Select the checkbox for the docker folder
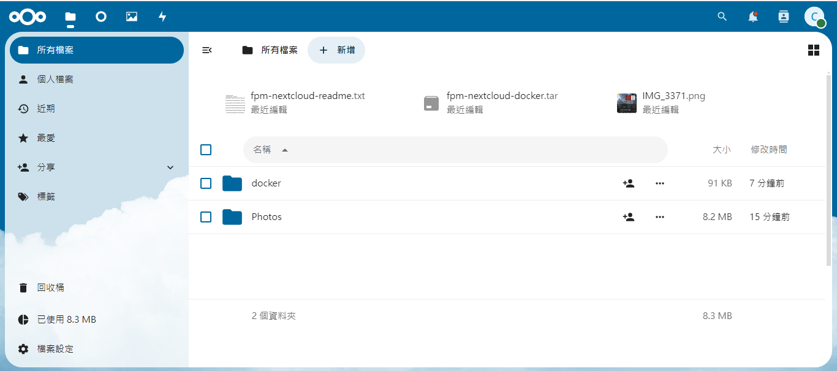This screenshot has width=837, height=371. (x=206, y=183)
